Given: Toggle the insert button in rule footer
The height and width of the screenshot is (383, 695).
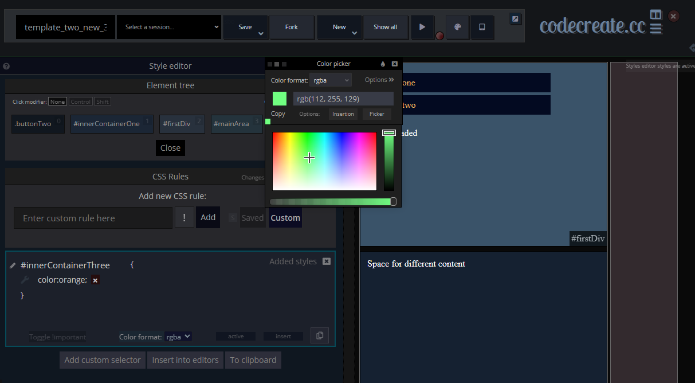Looking at the screenshot, I should coord(283,337).
